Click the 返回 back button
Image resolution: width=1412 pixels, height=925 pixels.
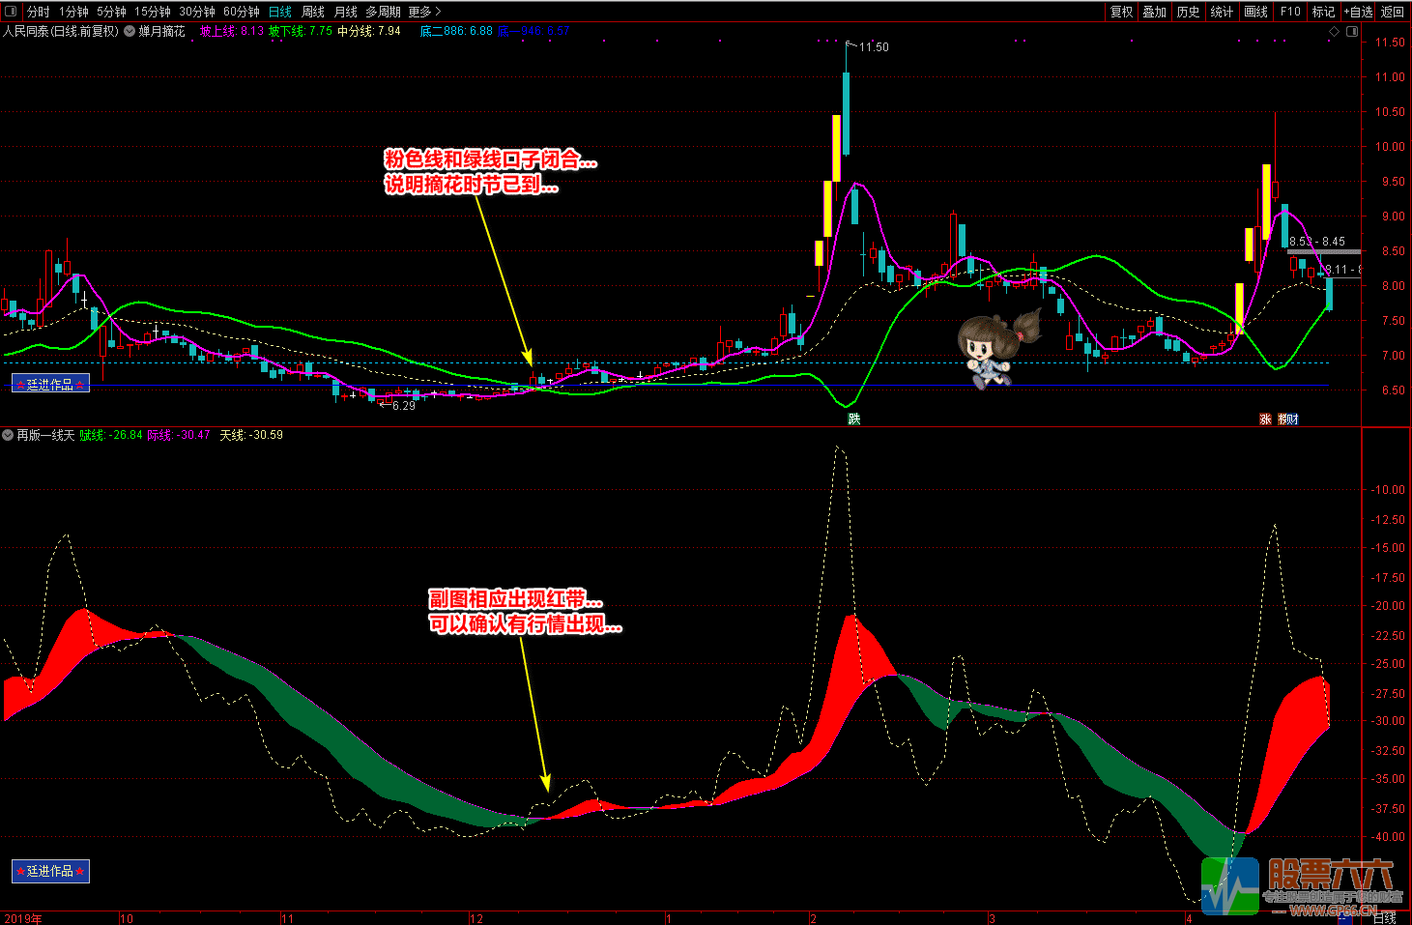(x=1393, y=12)
